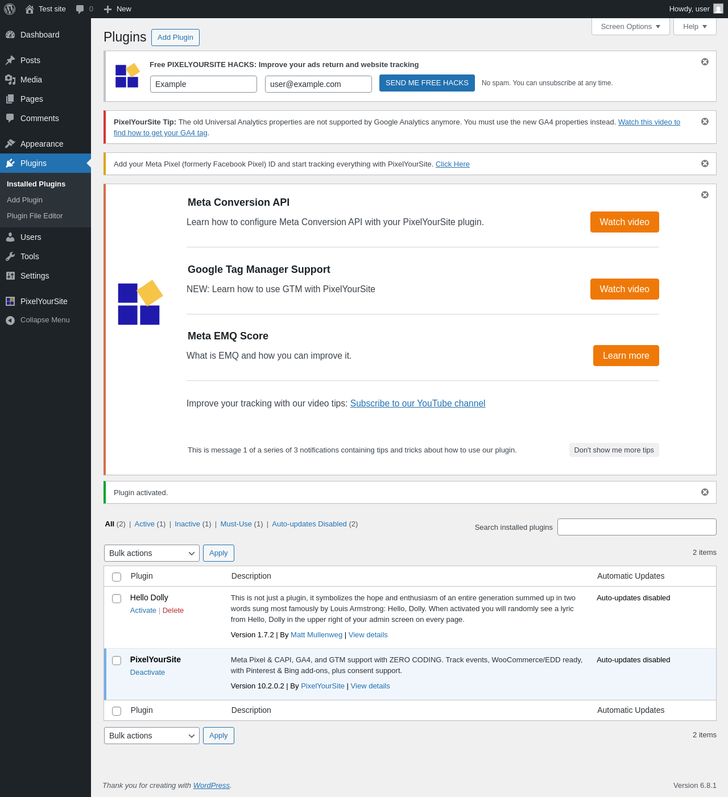Click the Pages icon in sidebar
Screen dimensions: 728x797
(10, 99)
